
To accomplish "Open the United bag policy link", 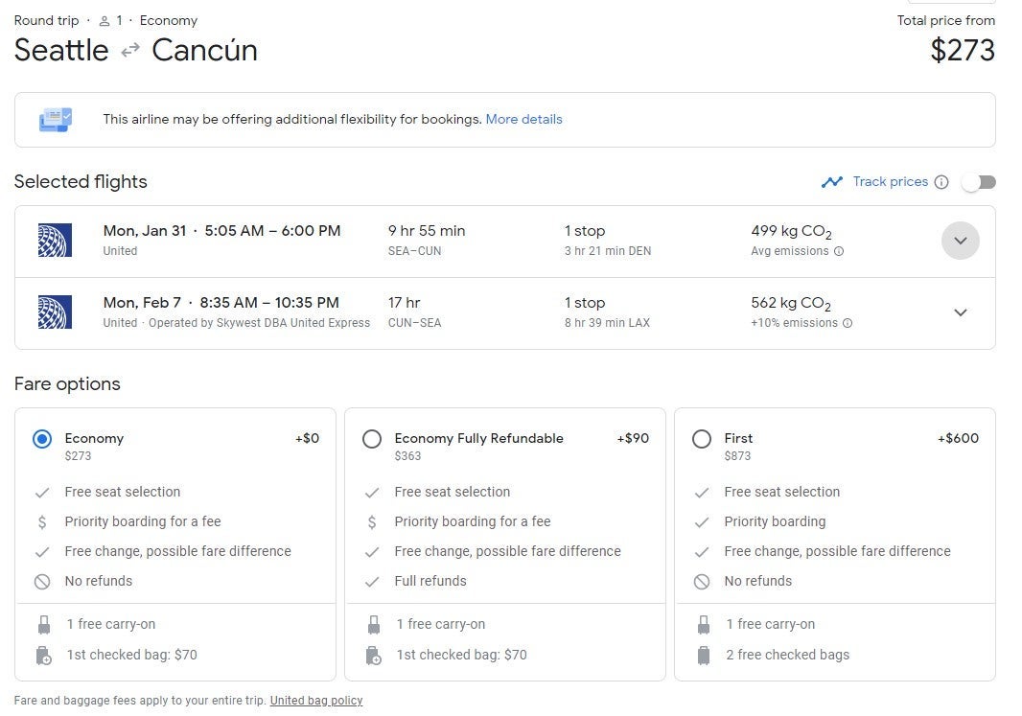I will [316, 701].
